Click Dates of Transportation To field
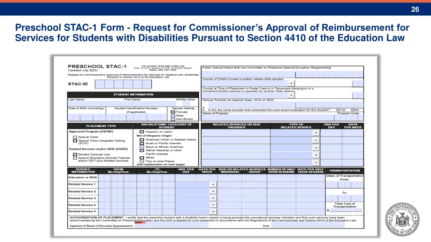Screen dimensions: 431x242 click(344, 198)
